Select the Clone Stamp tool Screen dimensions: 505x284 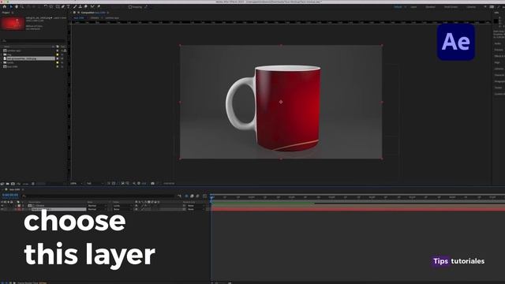pos(80,6)
